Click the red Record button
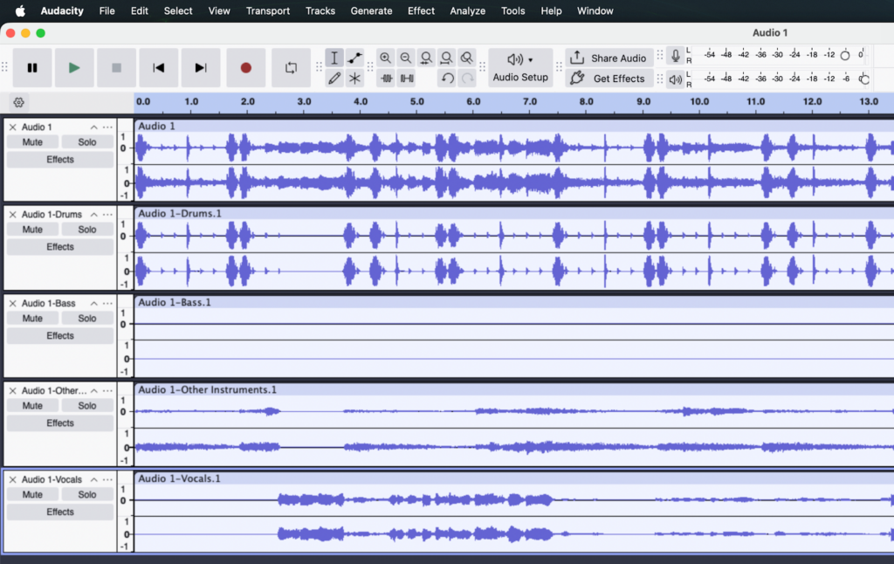 point(245,68)
